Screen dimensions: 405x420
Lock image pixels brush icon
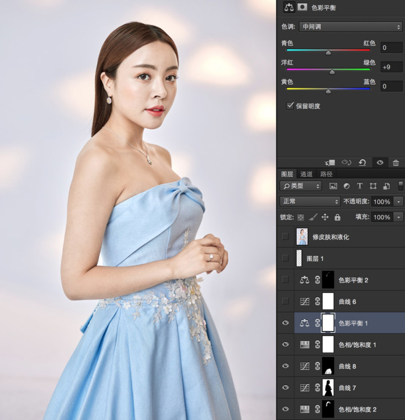tap(313, 217)
